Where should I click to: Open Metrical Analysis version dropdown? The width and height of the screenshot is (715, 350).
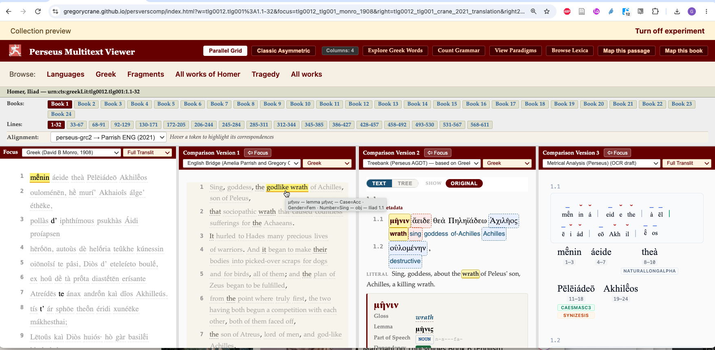click(601, 163)
